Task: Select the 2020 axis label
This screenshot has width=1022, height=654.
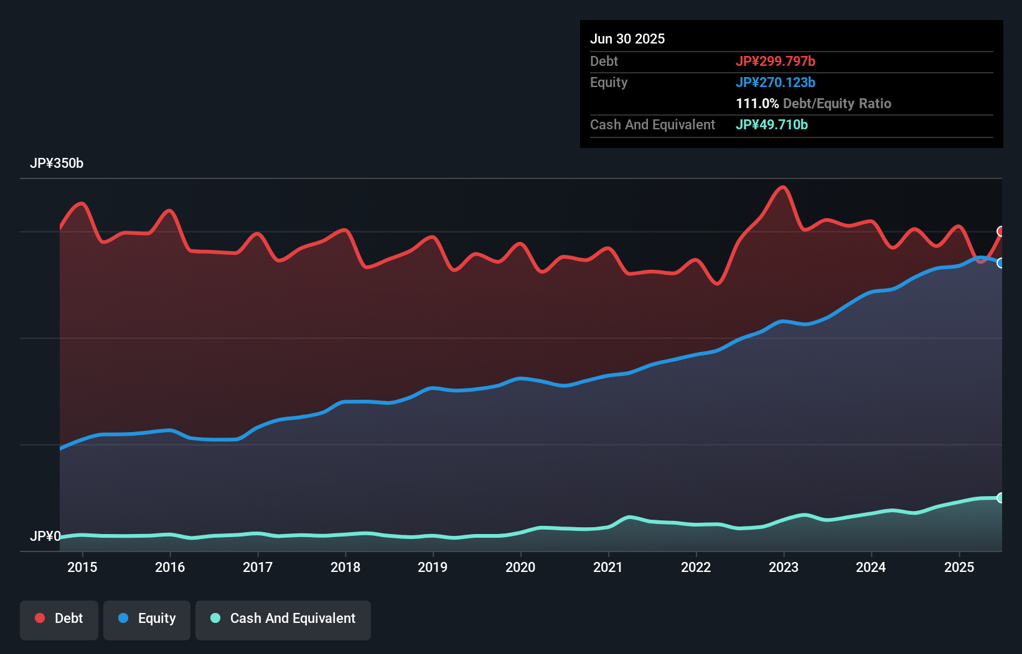Action: [521, 567]
